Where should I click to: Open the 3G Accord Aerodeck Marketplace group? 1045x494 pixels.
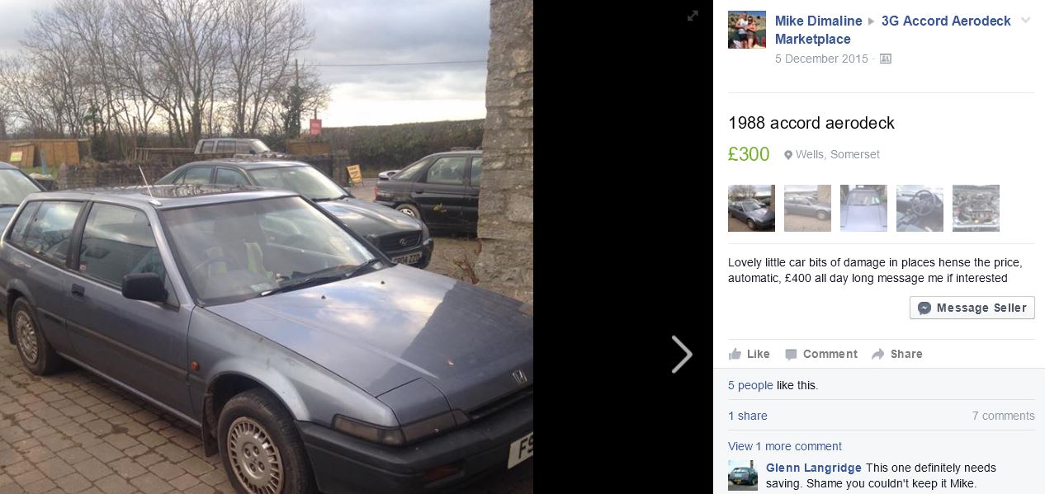893,30
